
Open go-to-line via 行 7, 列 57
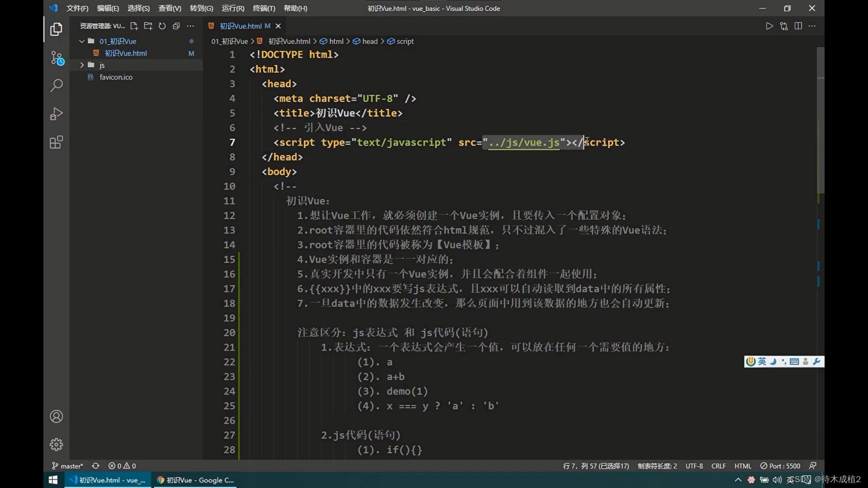click(596, 466)
